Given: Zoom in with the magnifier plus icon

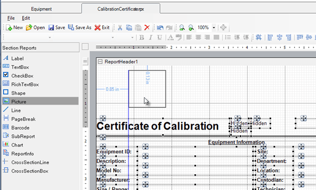Looking at the screenshot, I should [191, 27].
